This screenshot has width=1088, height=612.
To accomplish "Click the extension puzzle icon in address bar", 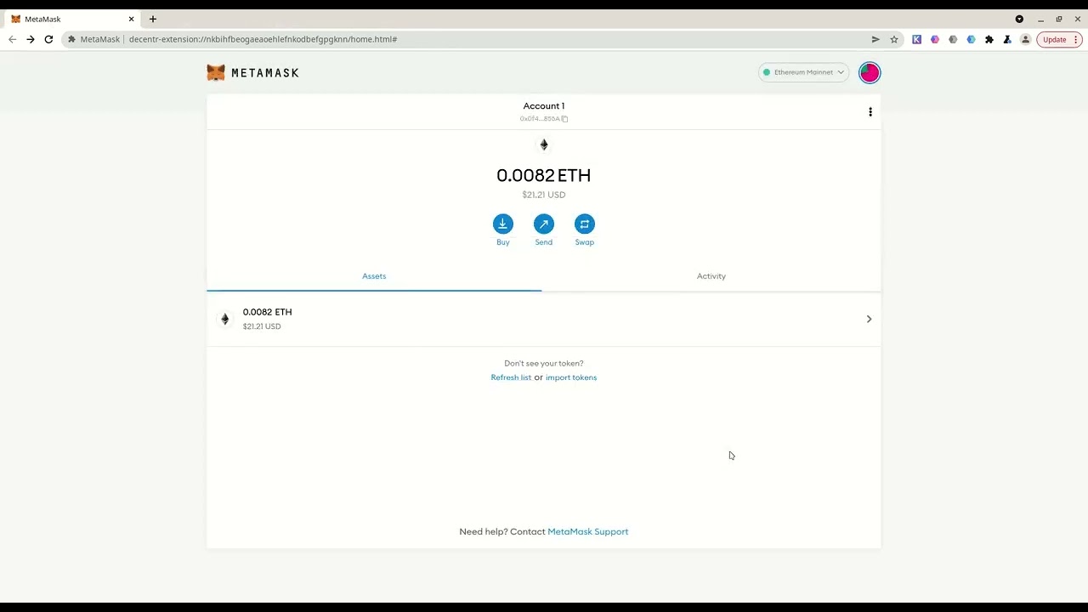I will [72, 39].
